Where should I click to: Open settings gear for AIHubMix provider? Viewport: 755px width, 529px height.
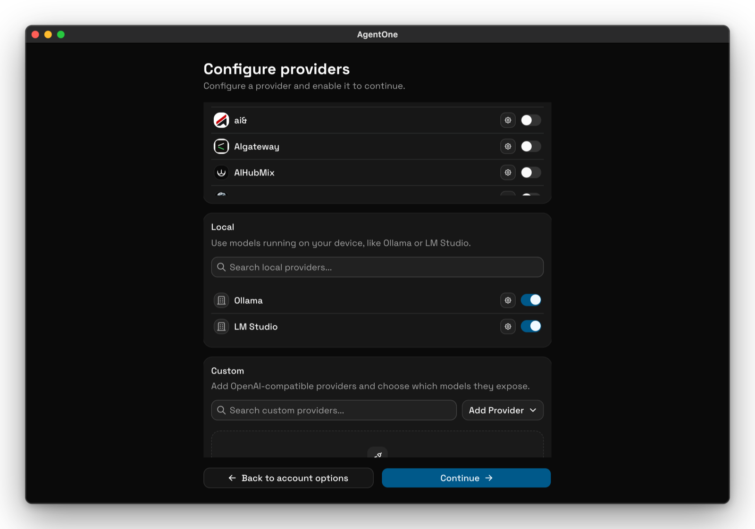coord(508,173)
